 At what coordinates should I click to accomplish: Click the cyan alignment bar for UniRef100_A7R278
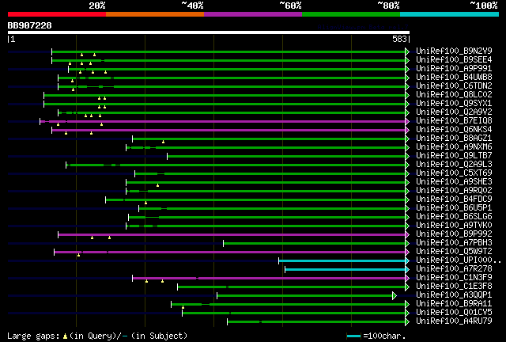tap(345, 270)
